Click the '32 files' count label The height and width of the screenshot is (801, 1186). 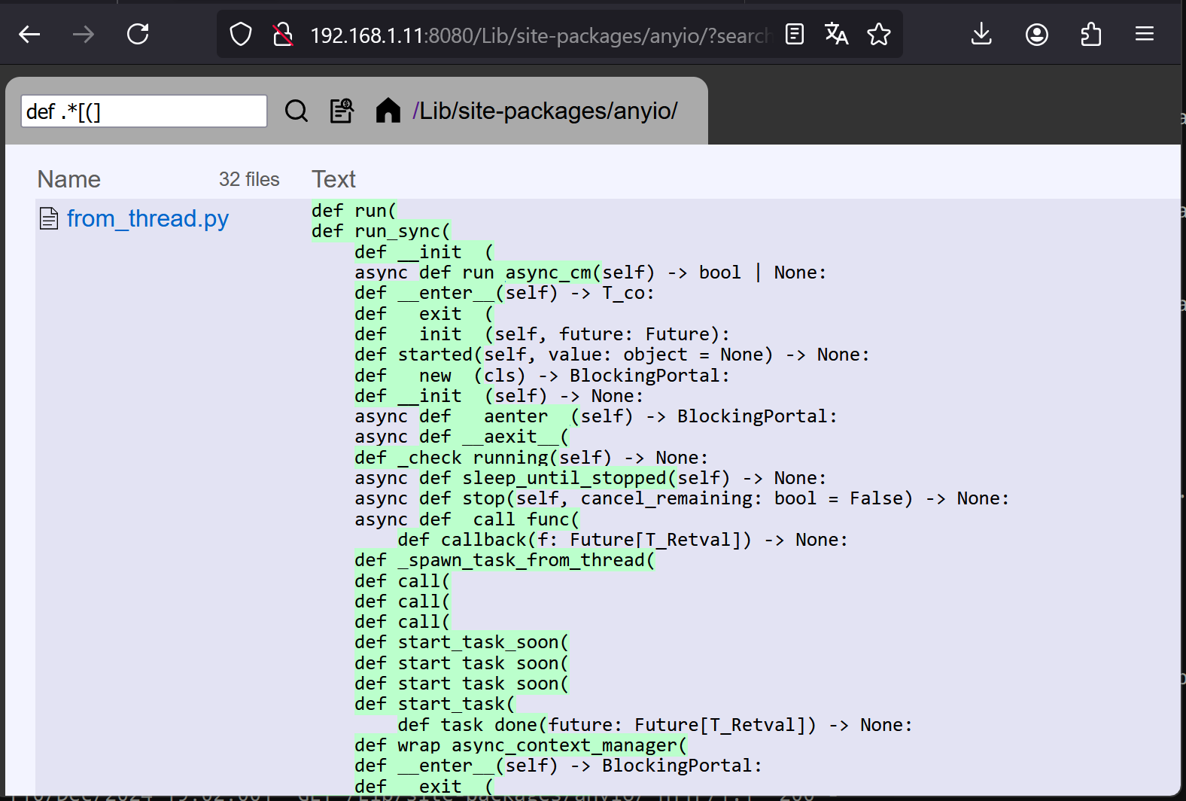click(x=249, y=179)
